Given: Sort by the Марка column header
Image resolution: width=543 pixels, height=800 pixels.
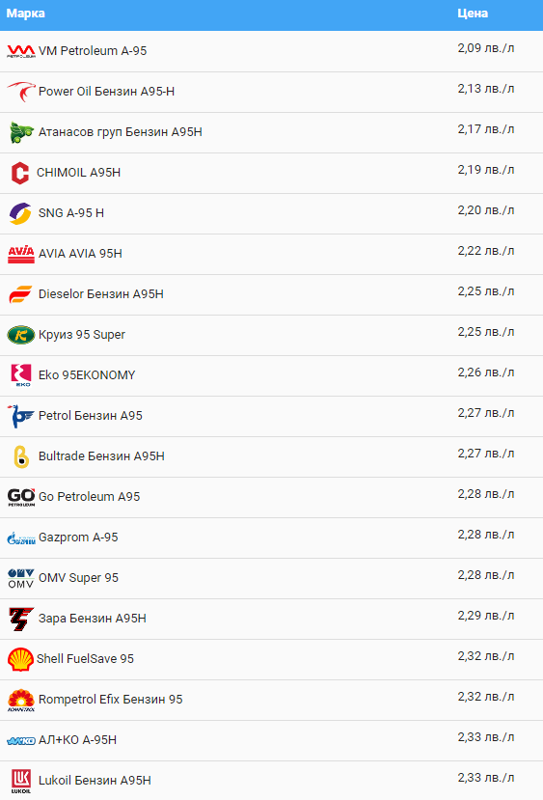Looking at the screenshot, I should pos(25,14).
